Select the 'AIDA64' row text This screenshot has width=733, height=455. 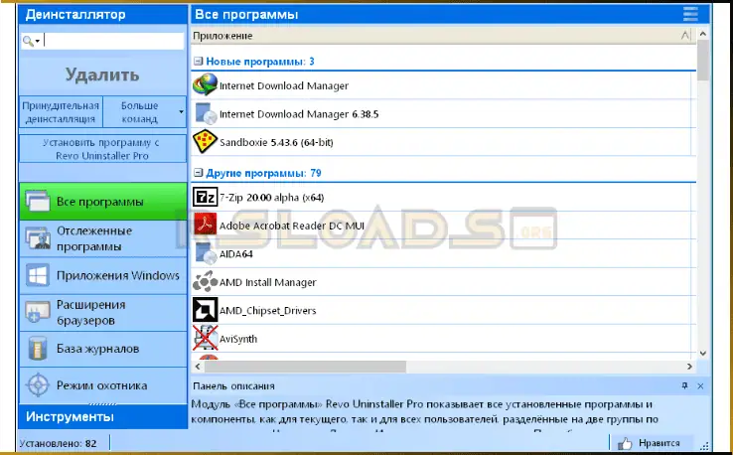[236, 254]
